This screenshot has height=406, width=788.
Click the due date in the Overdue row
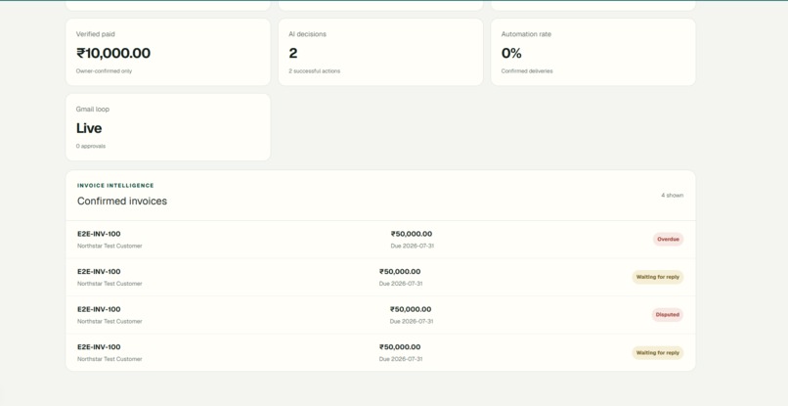point(413,246)
